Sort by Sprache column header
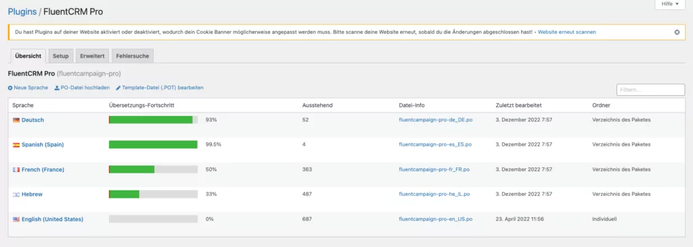 click(x=23, y=105)
